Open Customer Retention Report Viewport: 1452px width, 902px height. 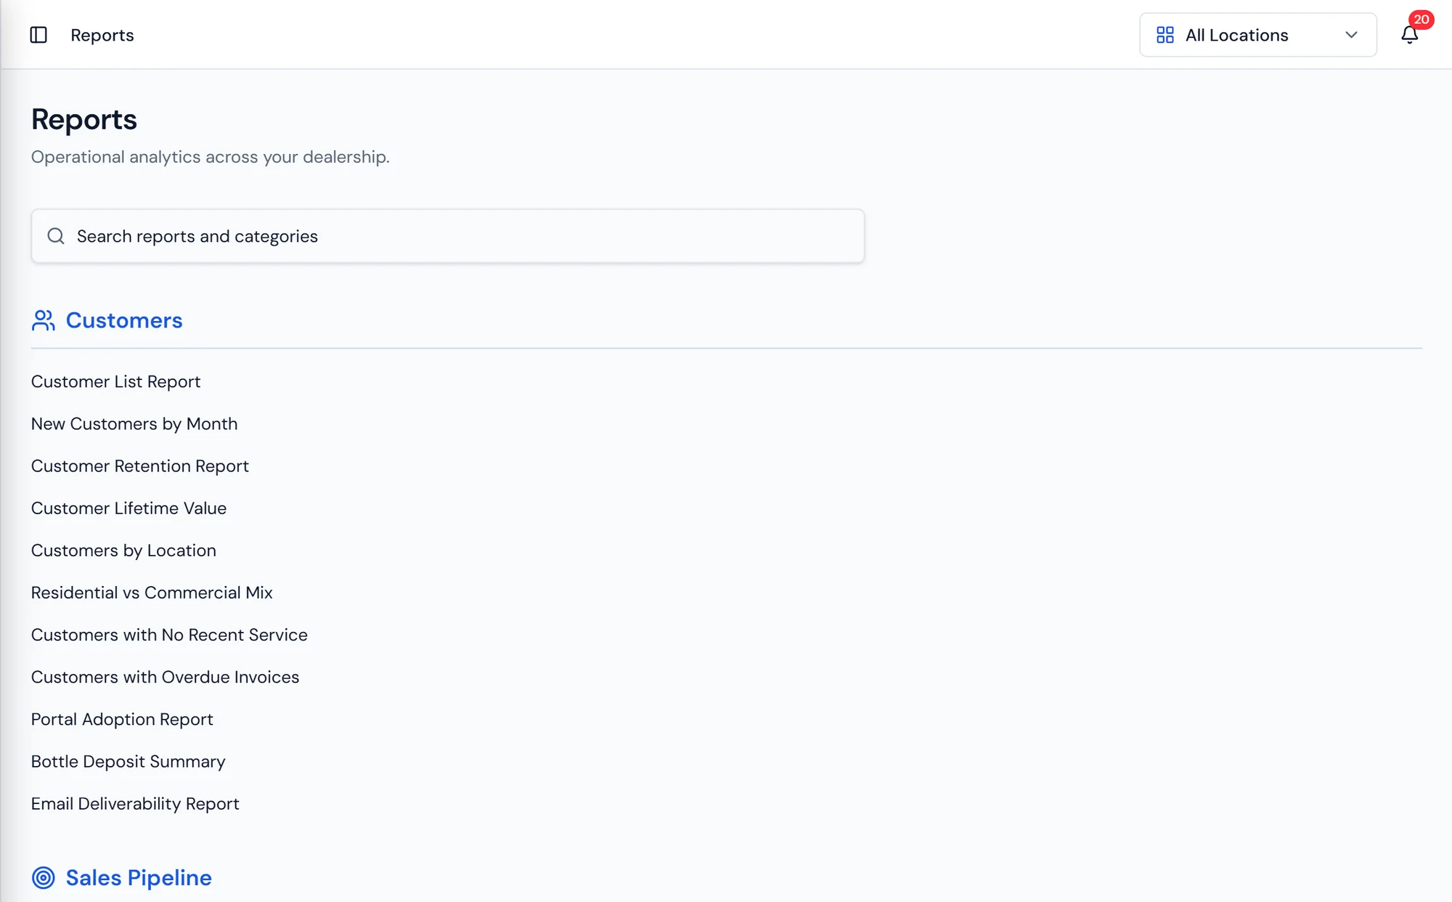(x=140, y=466)
